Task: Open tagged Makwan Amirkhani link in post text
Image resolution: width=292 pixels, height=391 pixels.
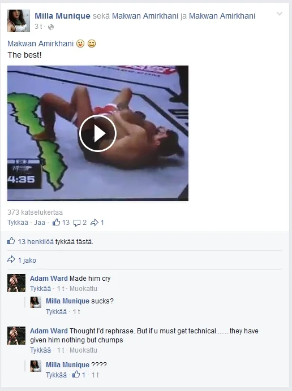Action: 41,44
